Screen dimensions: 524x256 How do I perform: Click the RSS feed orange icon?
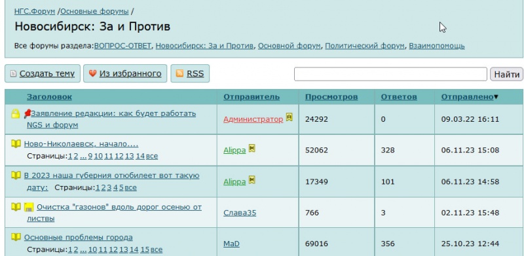pyautogui.click(x=179, y=73)
